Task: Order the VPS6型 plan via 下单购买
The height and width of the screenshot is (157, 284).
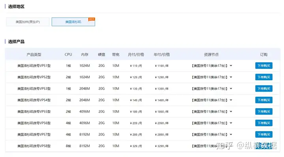Action: coord(264,123)
